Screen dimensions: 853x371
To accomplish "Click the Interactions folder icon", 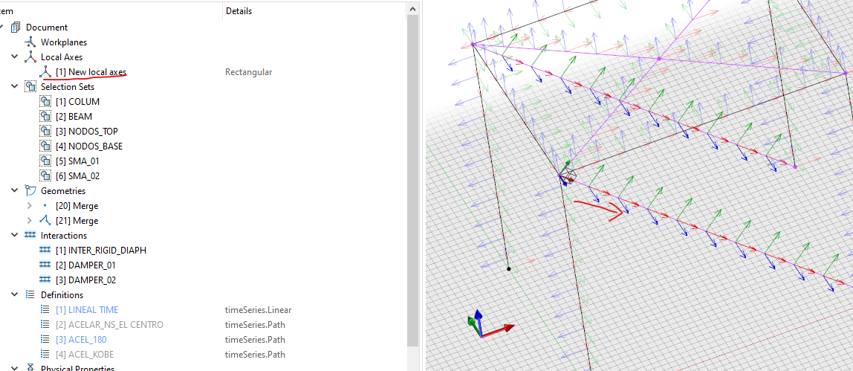I will tap(30, 235).
